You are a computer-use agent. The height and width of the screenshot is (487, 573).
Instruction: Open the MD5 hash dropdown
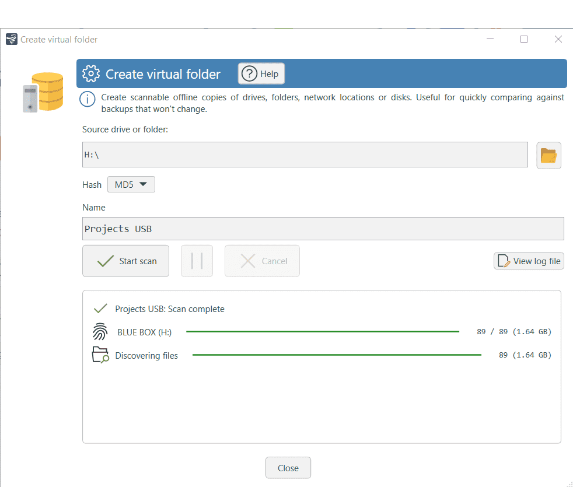coord(131,184)
